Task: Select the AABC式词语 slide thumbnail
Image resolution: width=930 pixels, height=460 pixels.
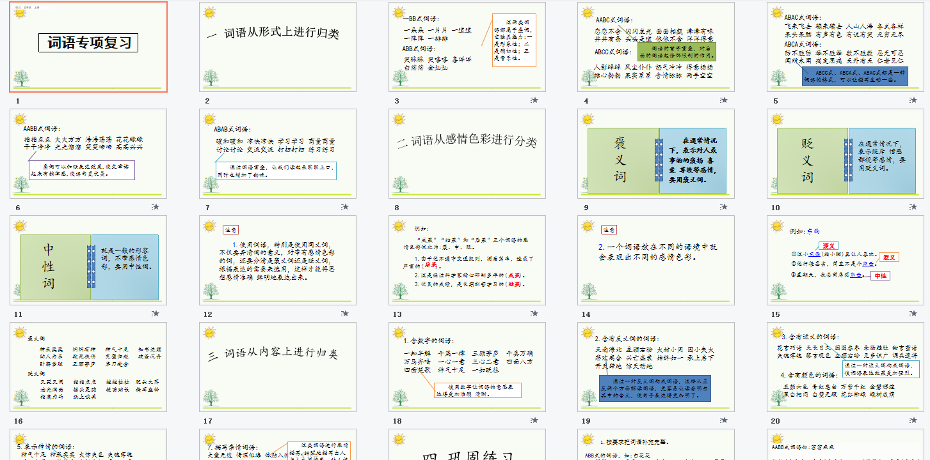Action: tap(656, 47)
